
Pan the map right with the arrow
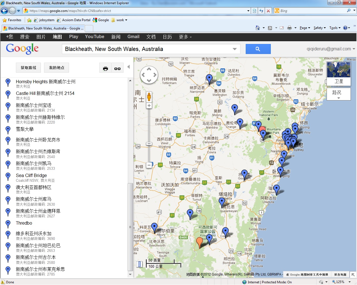click(x=155, y=75)
